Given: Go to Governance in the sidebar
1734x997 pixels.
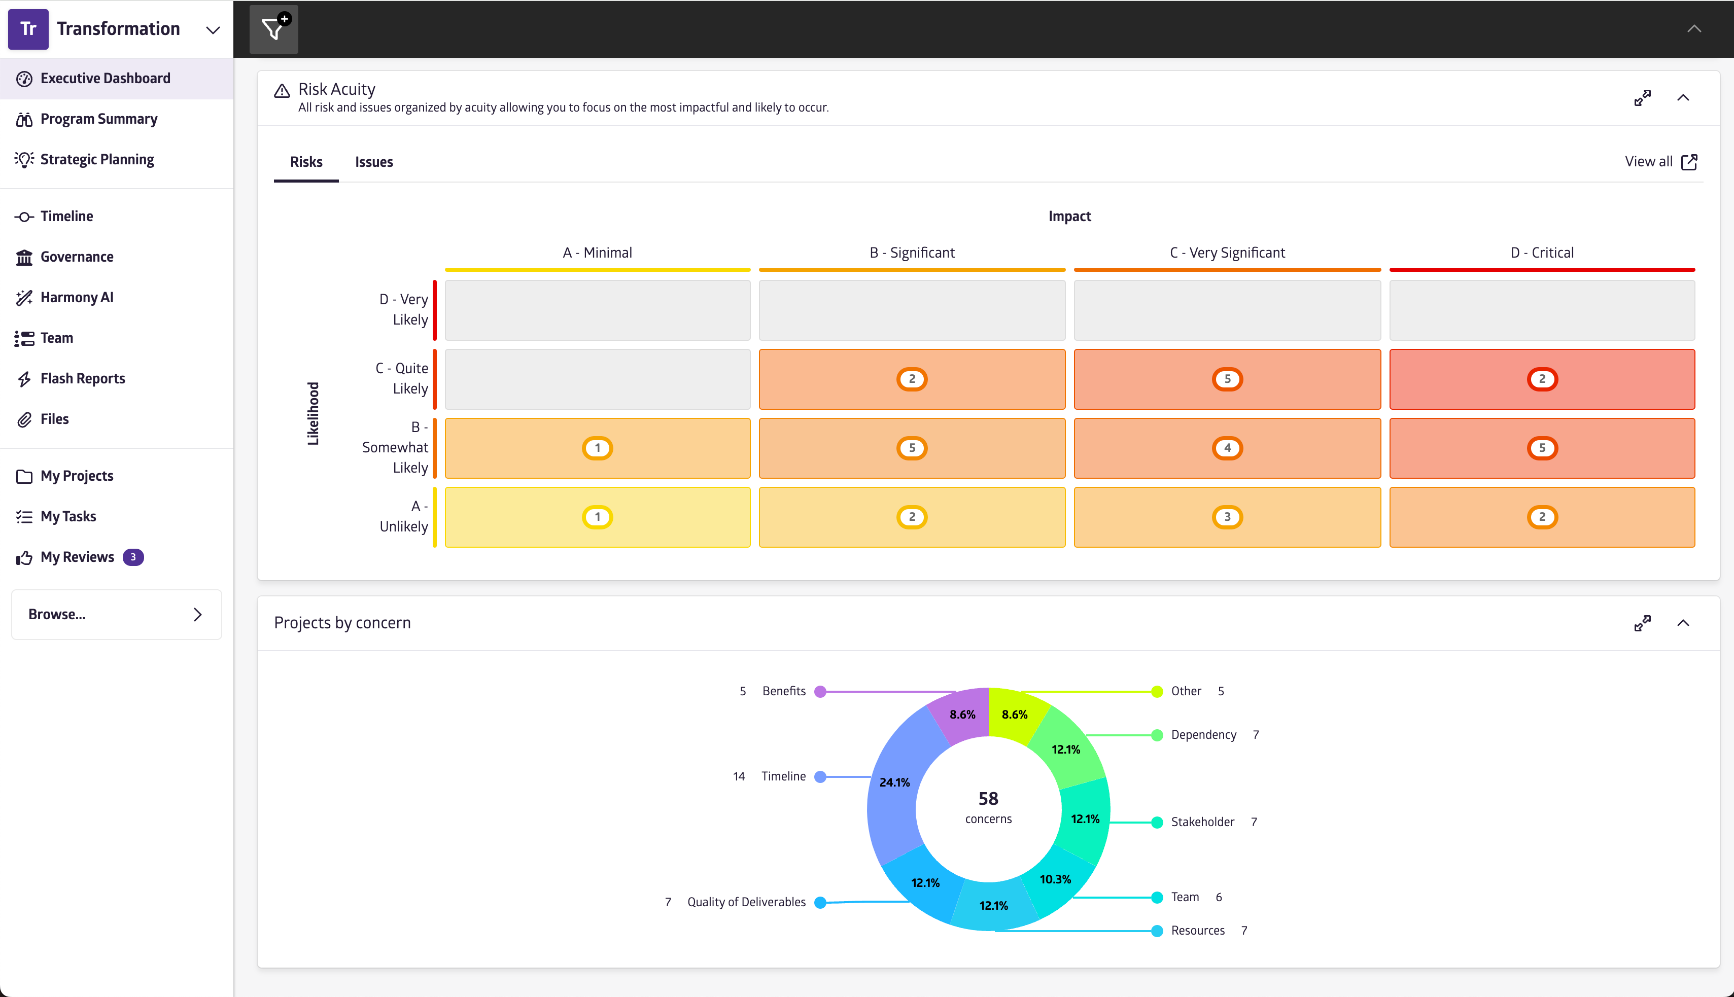Looking at the screenshot, I should tap(77, 257).
